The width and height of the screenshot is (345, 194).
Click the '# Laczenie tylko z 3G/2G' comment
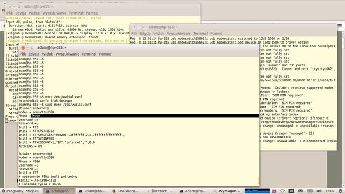click(x=40, y=184)
